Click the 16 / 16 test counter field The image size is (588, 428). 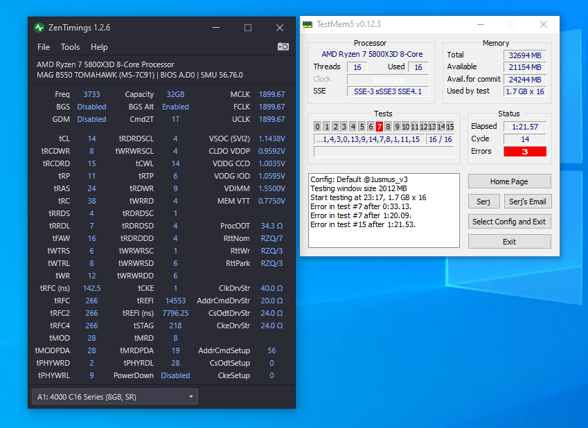point(440,139)
